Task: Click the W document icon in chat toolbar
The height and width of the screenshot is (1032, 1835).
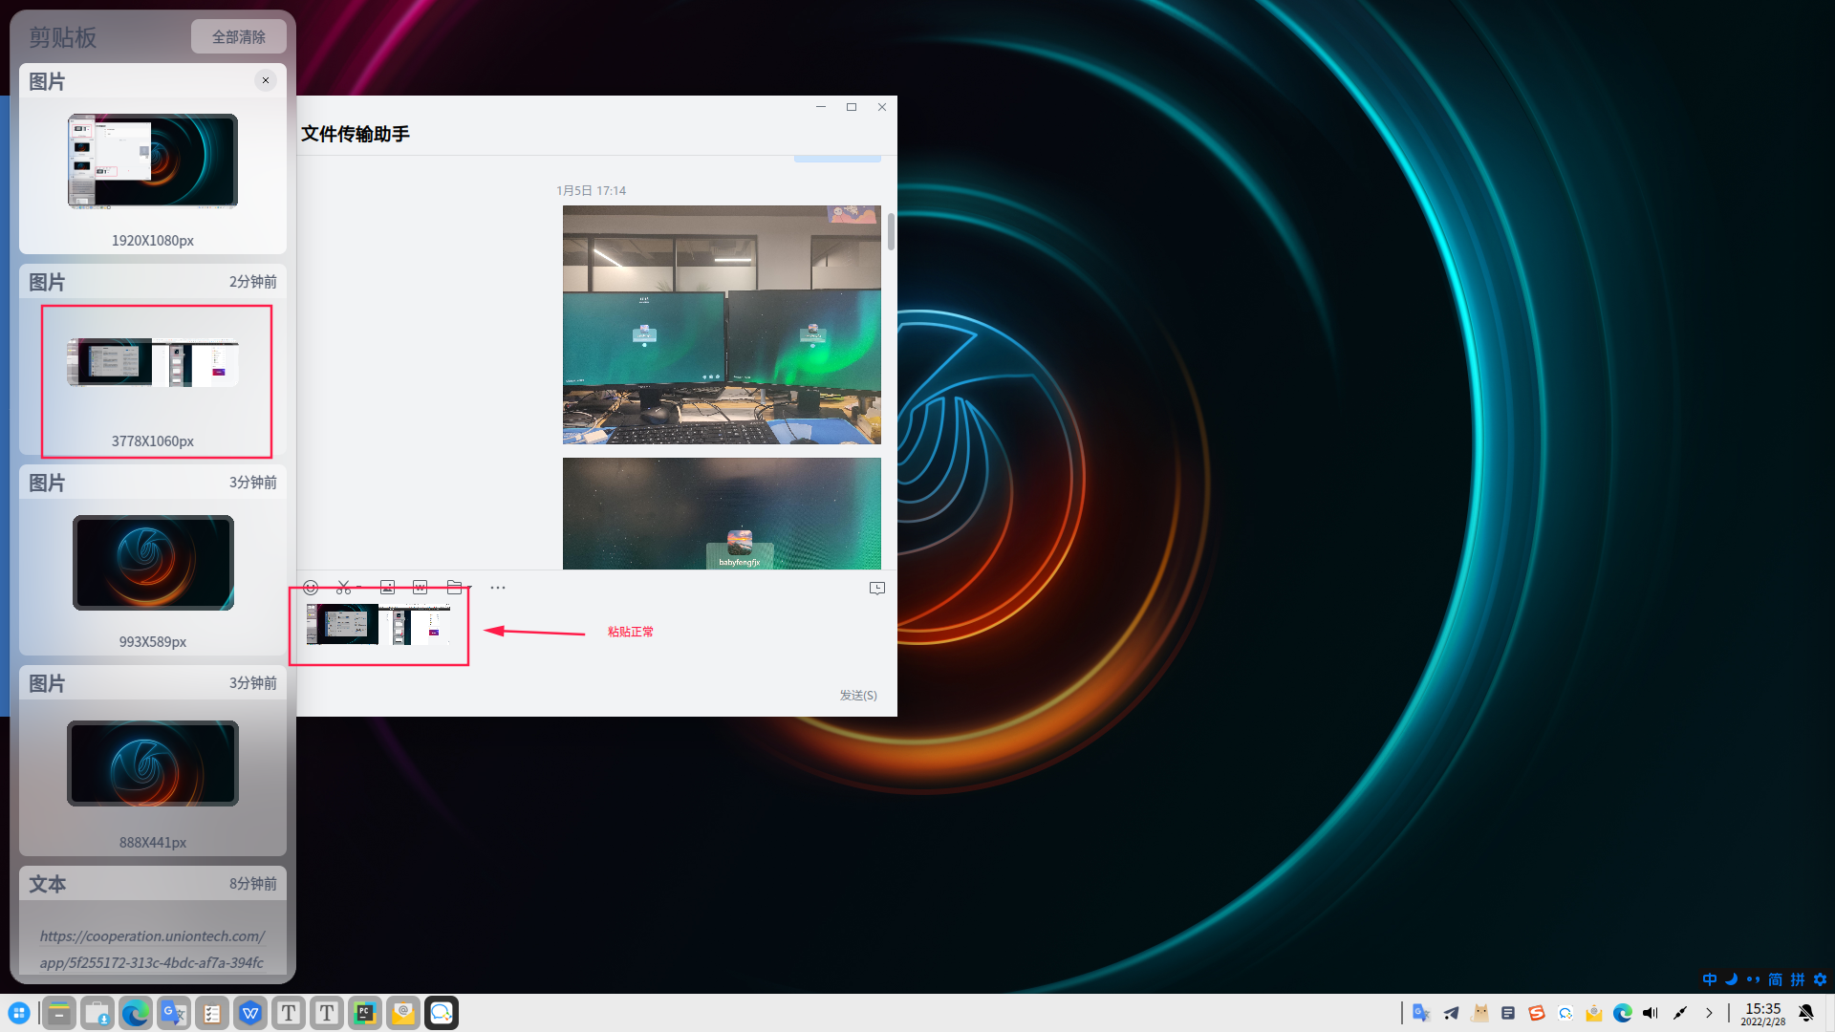Action: (421, 588)
